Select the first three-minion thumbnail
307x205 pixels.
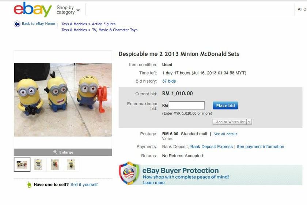click(x=22, y=165)
